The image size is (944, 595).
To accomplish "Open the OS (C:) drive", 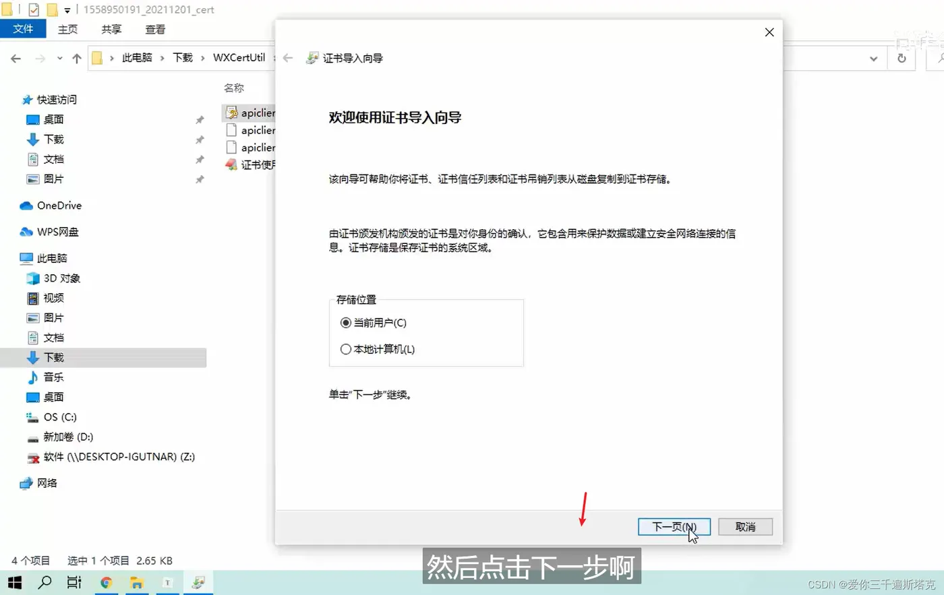I will [x=60, y=417].
